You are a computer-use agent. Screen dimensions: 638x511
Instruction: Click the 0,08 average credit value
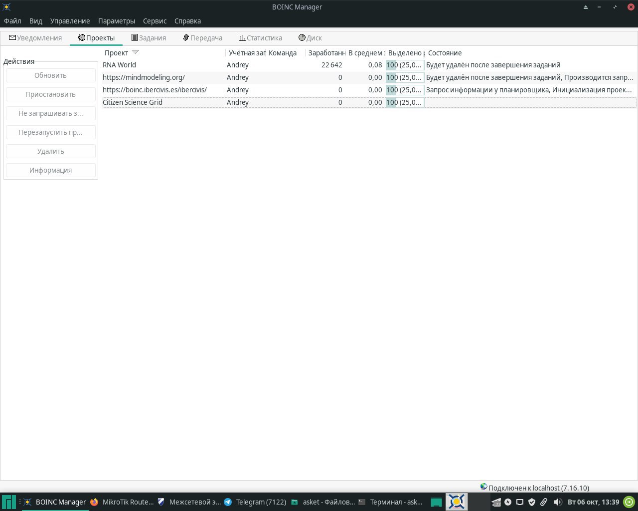pyautogui.click(x=375, y=65)
